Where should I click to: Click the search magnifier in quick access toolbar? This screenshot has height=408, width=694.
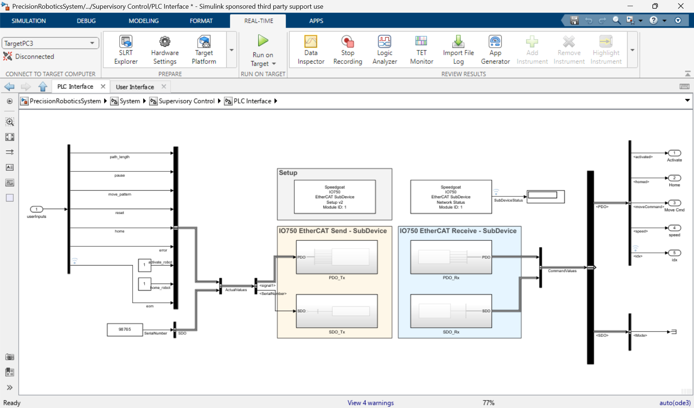pos(617,20)
